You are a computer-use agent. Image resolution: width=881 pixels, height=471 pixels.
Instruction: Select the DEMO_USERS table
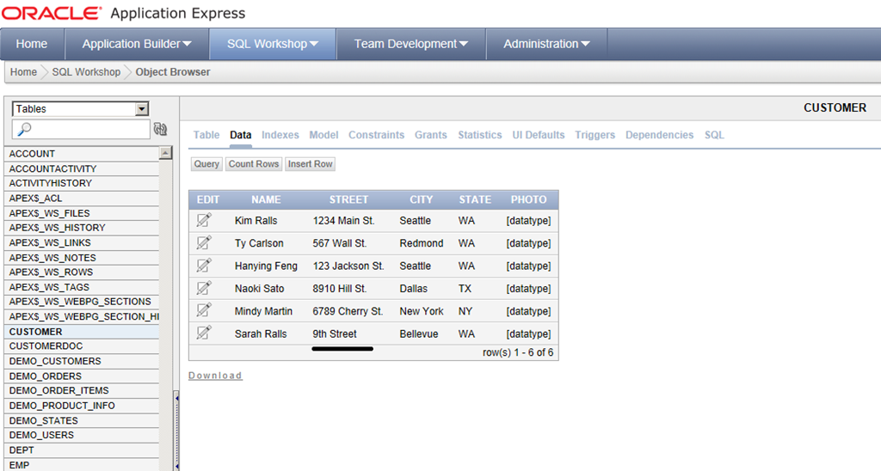tap(82, 435)
